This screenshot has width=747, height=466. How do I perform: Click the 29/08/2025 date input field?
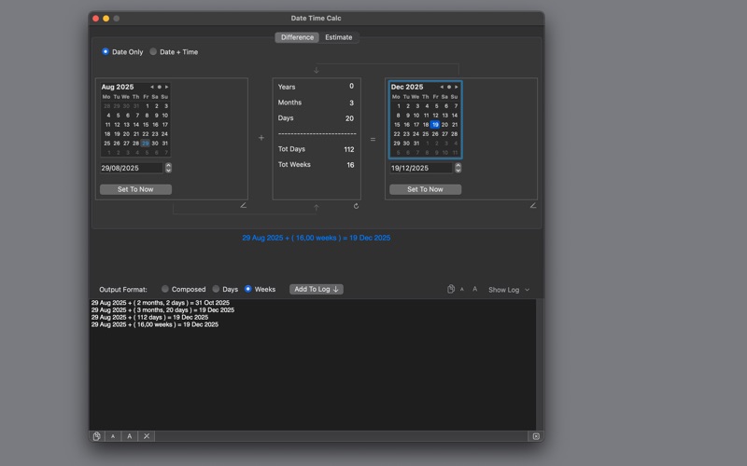tap(132, 168)
